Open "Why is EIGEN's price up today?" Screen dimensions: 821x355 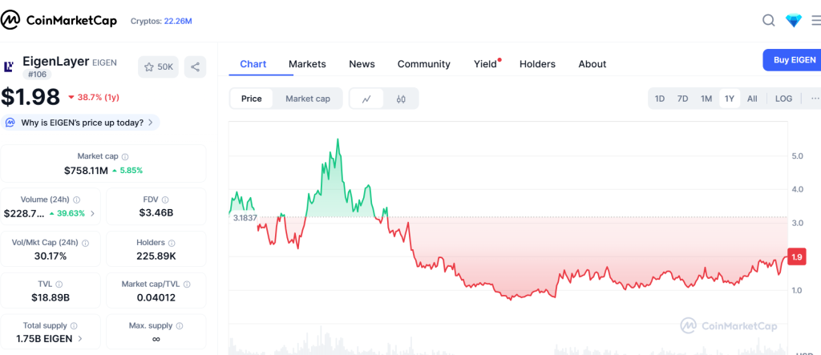coord(82,123)
